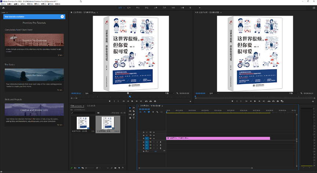Open the Help menu
This screenshot has width=317, height=173.
[58, 4]
